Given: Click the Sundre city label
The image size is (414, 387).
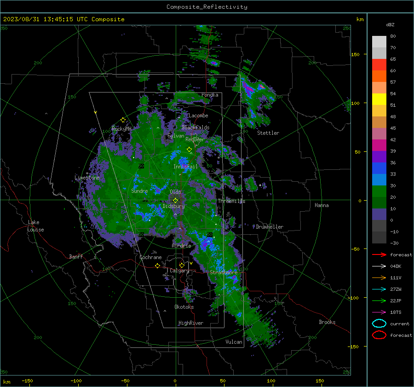Looking at the screenshot, I should [x=139, y=191].
